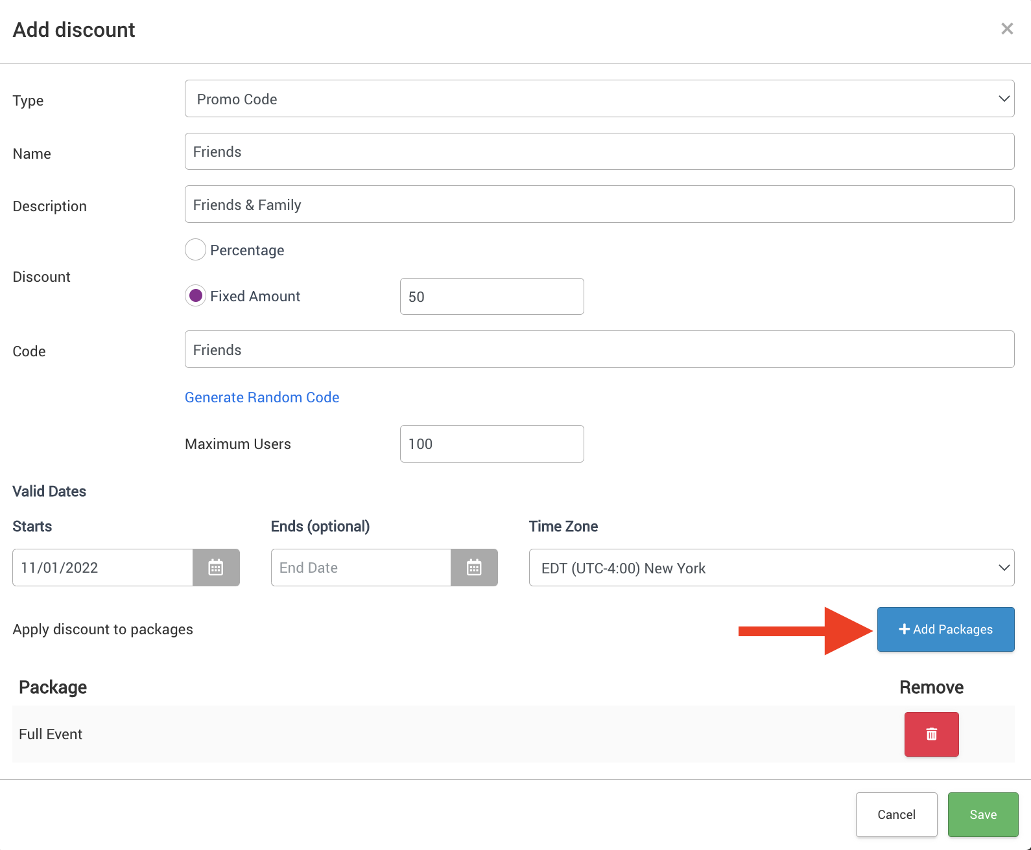Image resolution: width=1031 pixels, height=850 pixels.
Task: Select the Percentage discount option
Action: click(x=196, y=249)
